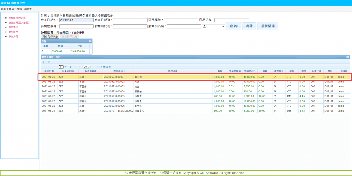
Task: Go to first page of grid pager
Action: 50,67
